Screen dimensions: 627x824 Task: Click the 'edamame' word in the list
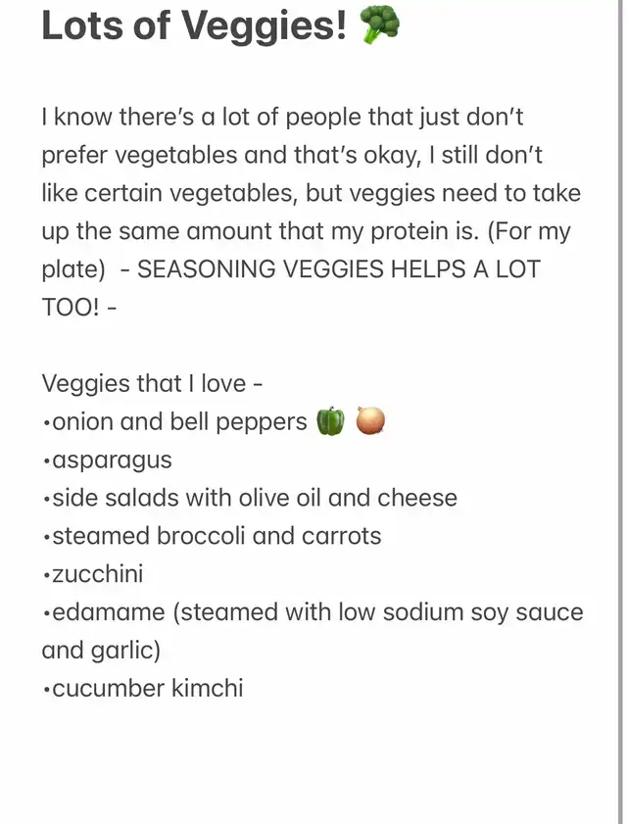[x=109, y=612]
